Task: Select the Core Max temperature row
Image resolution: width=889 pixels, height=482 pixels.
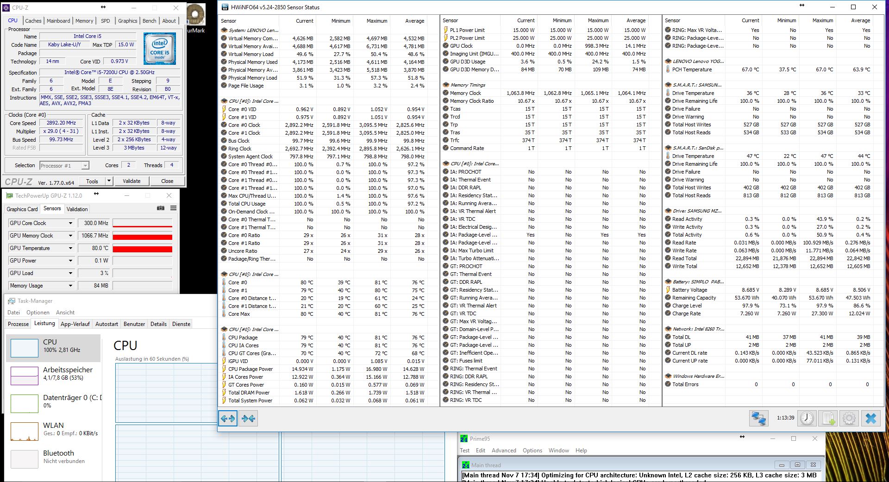Action: click(x=324, y=314)
